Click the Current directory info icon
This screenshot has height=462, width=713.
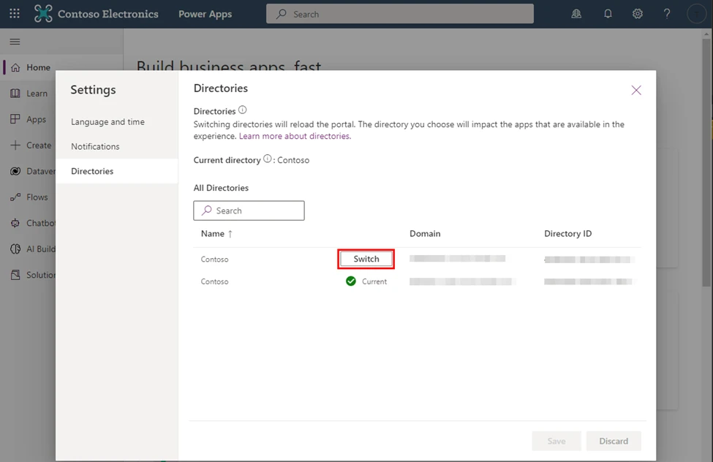pyautogui.click(x=267, y=159)
